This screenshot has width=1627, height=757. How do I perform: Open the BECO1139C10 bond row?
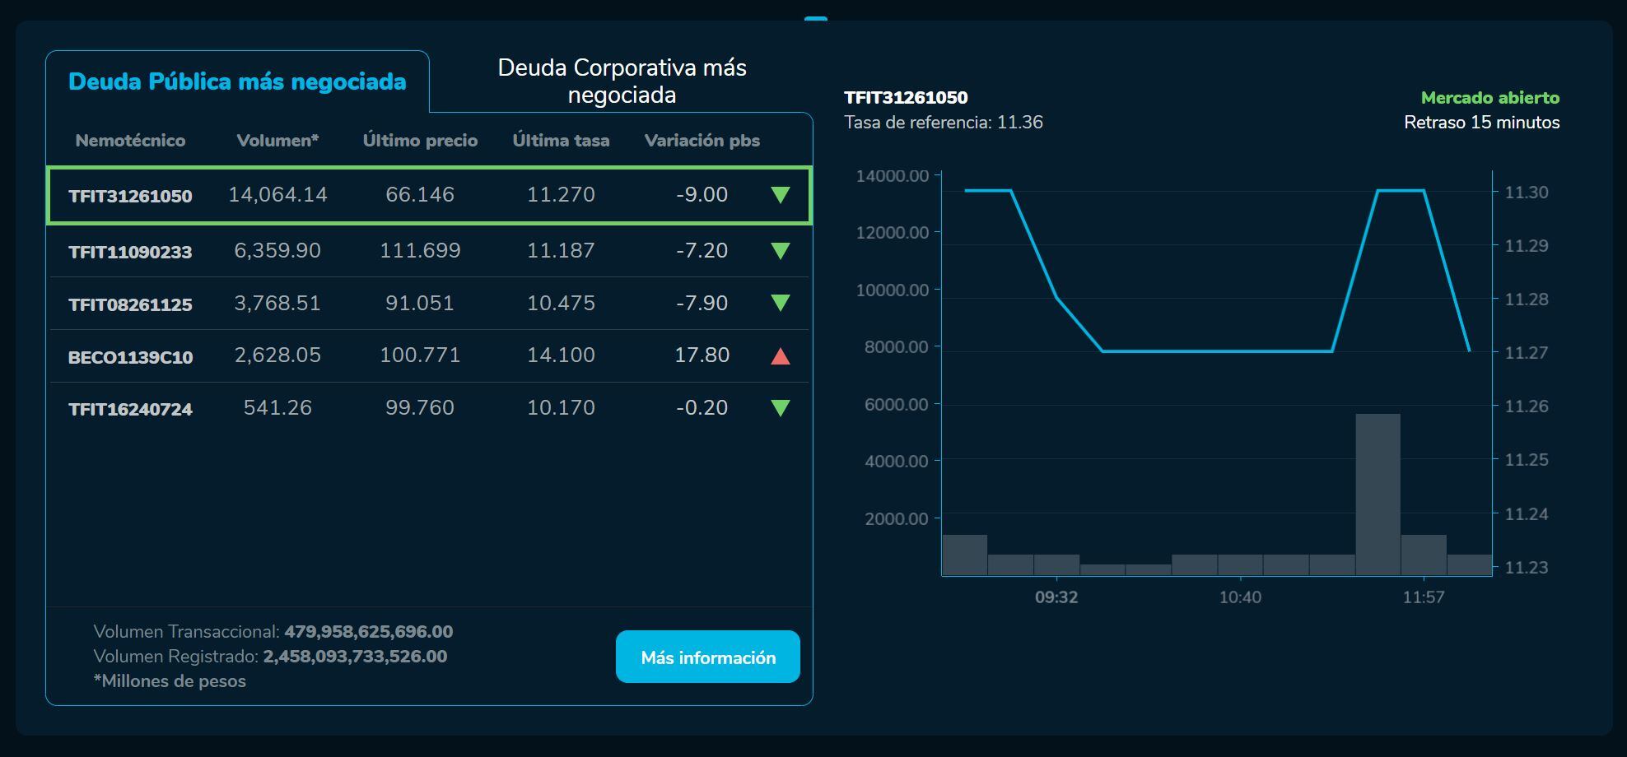[x=130, y=357]
